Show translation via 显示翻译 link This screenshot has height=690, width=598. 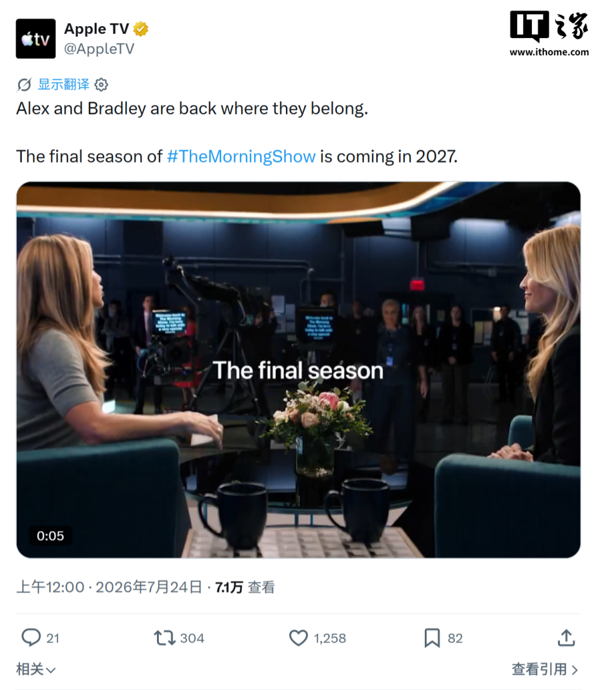[64, 84]
